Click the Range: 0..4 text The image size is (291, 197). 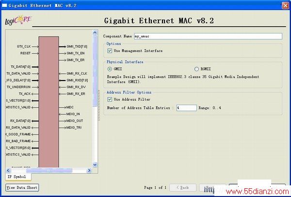click(210, 108)
